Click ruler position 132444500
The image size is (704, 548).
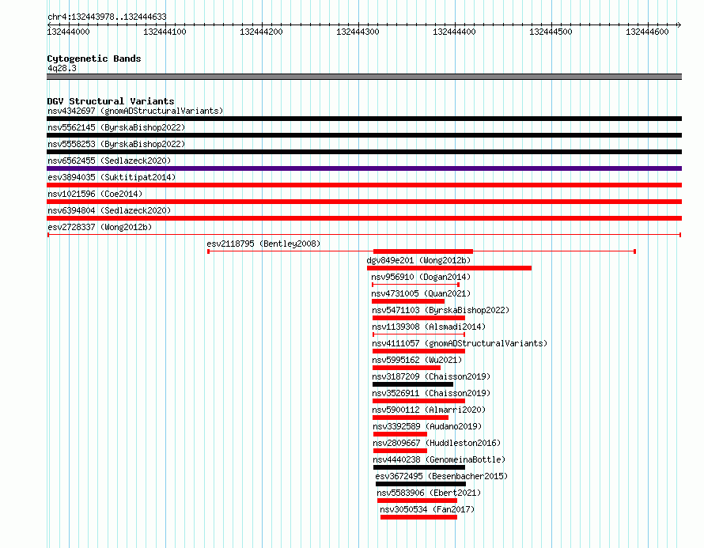tap(551, 32)
